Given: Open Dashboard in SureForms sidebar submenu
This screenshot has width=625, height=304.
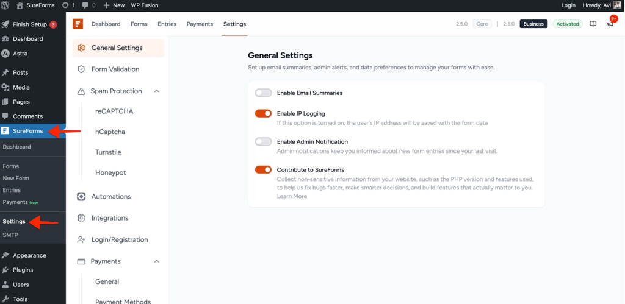Looking at the screenshot, I should [16, 147].
